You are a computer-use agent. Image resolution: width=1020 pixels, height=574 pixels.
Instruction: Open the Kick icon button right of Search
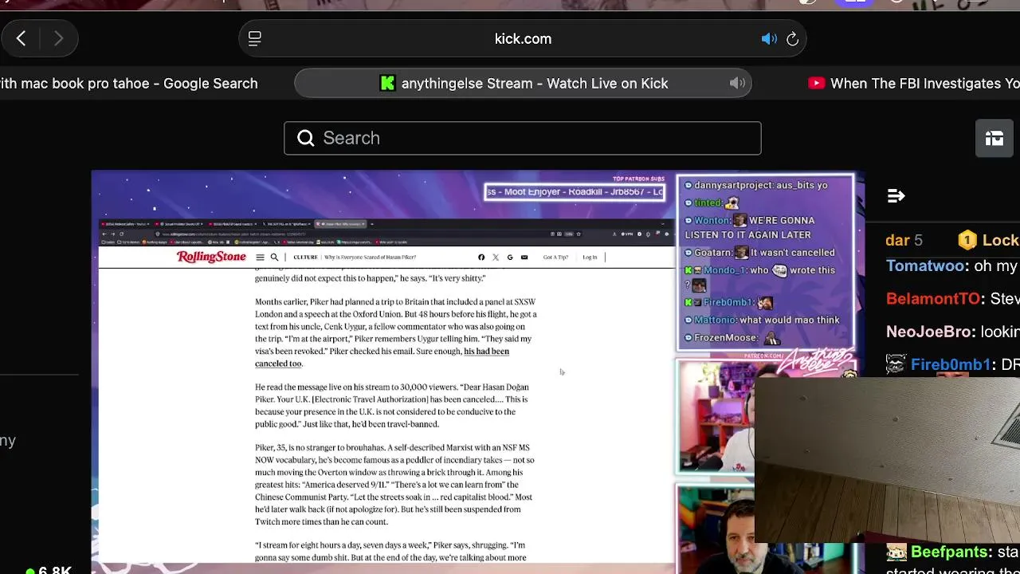tap(994, 138)
